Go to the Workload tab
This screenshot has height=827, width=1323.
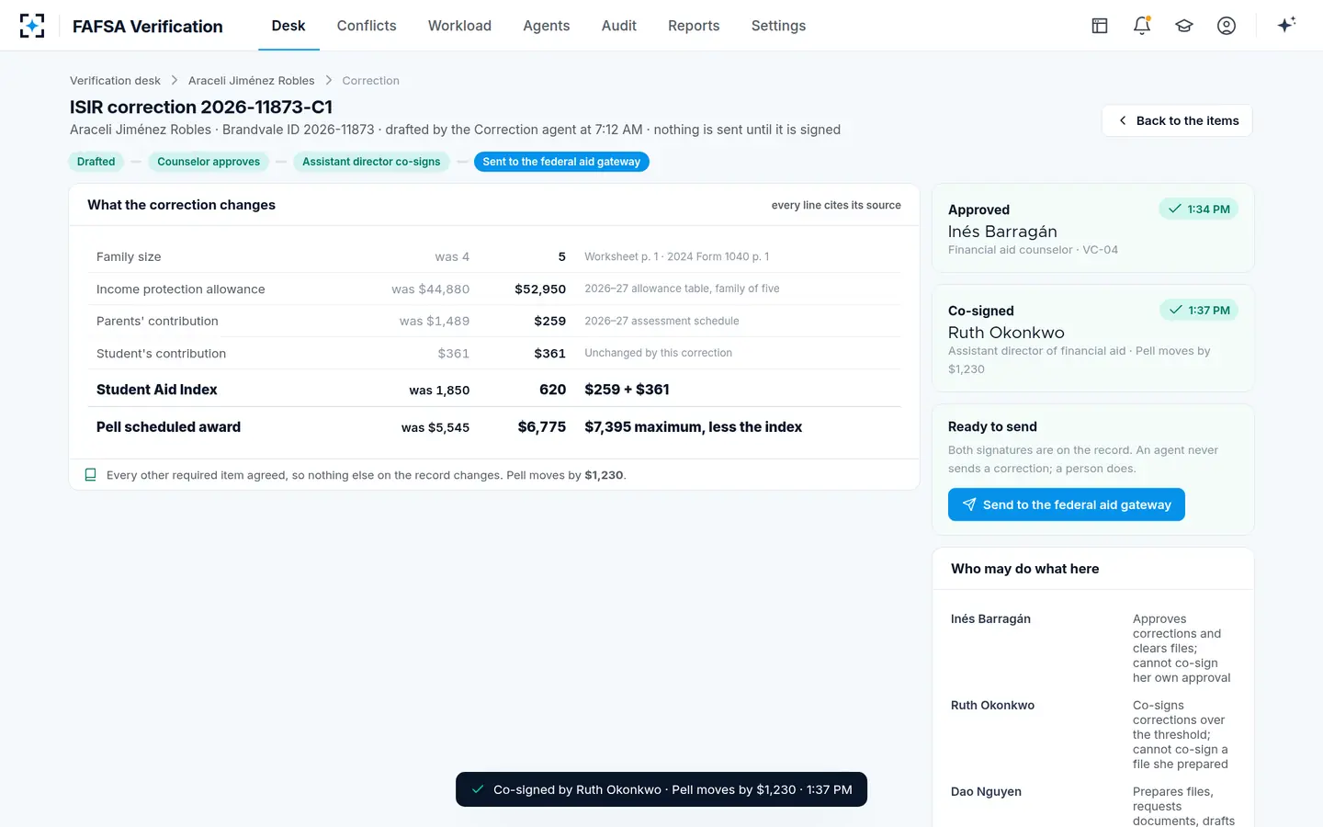(x=459, y=26)
